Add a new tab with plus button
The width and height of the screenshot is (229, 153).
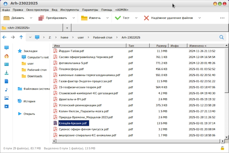tap(67, 28)
